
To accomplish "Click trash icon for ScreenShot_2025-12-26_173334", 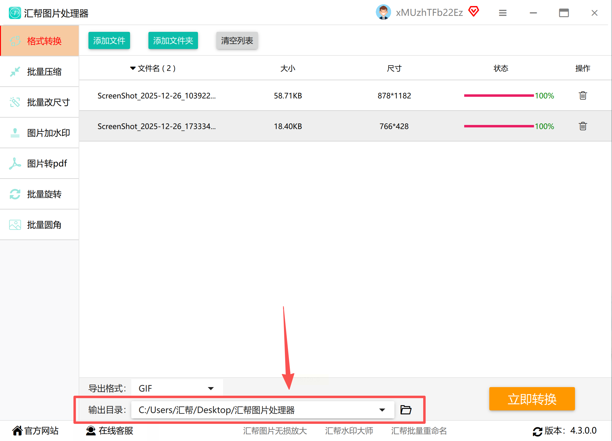I will 583,126.
